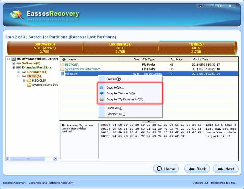Click the Media(5) drive icon in tree
The height and width of the screenshot is (189, 244).
pyautogui.click(x=24, y=76)
